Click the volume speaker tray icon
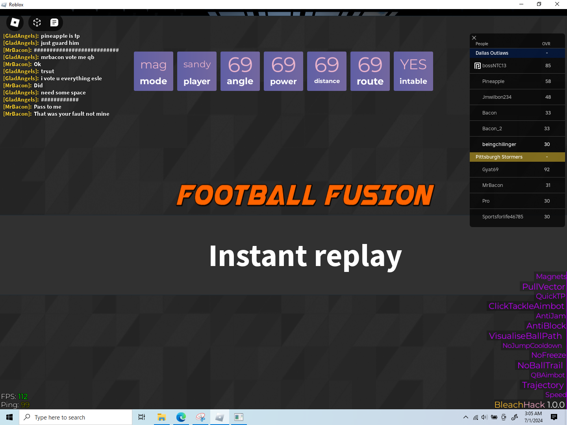This screenshot has height=425, width=567. pos(484,417)
